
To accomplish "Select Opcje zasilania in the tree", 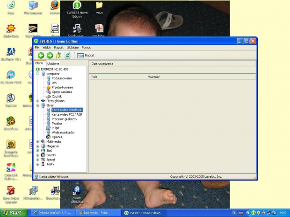I will (62, 92).
